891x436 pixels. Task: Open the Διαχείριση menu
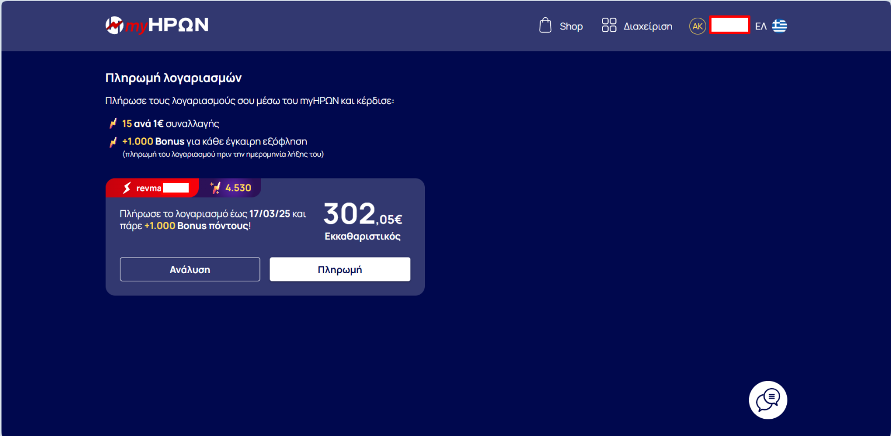648,26
